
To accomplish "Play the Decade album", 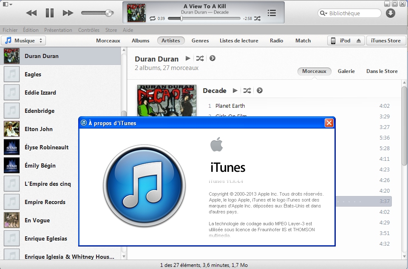I will (235, 91).
